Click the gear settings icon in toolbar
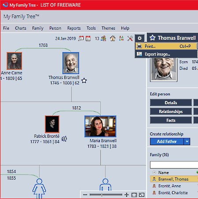The width and height of the screenshot is (198, 199). 139,38
